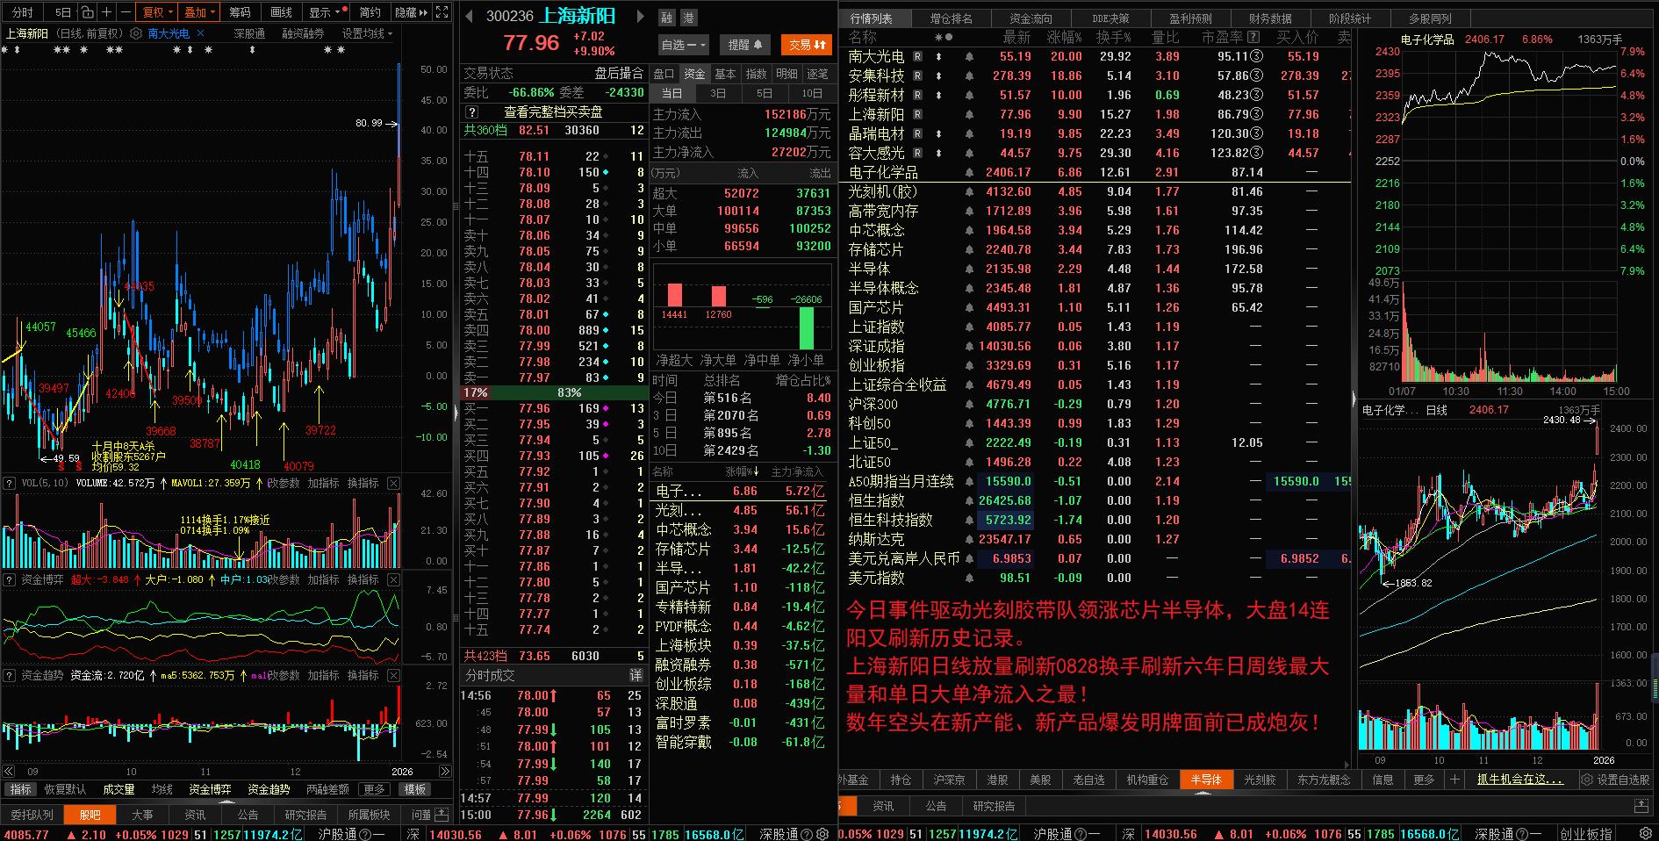
Task: Open the 复权 adjustment dropdown
Action: click(156, 12)
